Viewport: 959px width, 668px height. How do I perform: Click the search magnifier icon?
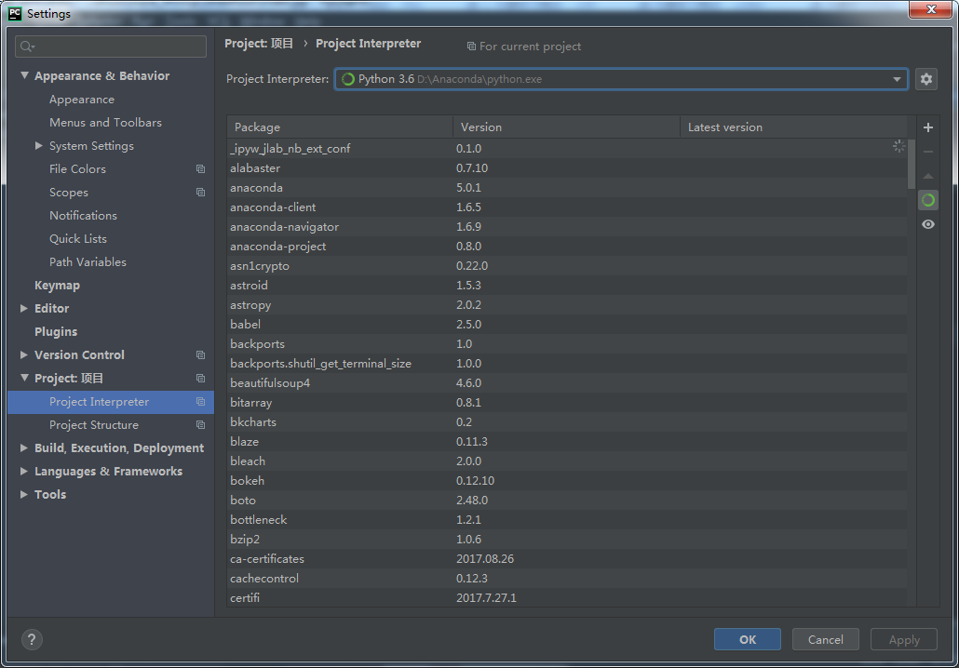[x=27, y=47]
